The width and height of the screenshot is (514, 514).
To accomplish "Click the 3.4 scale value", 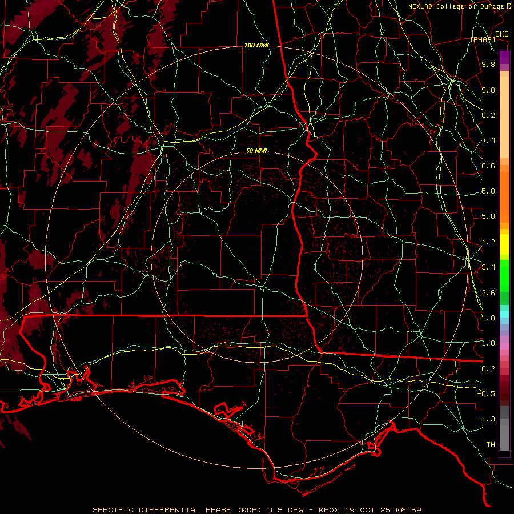I will (x=488, y=267).
